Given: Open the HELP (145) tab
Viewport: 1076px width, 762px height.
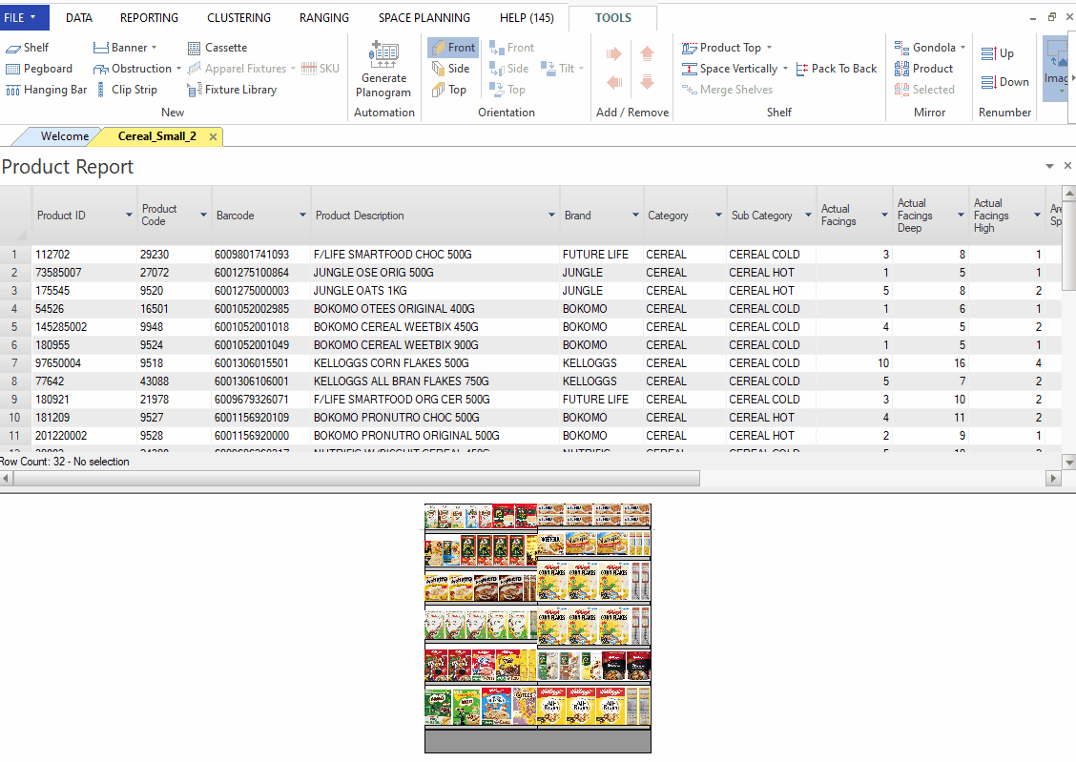Looking at the screenshot, I should click(527, 18).
